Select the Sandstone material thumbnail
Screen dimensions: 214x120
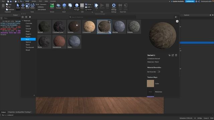coord(59,42)
